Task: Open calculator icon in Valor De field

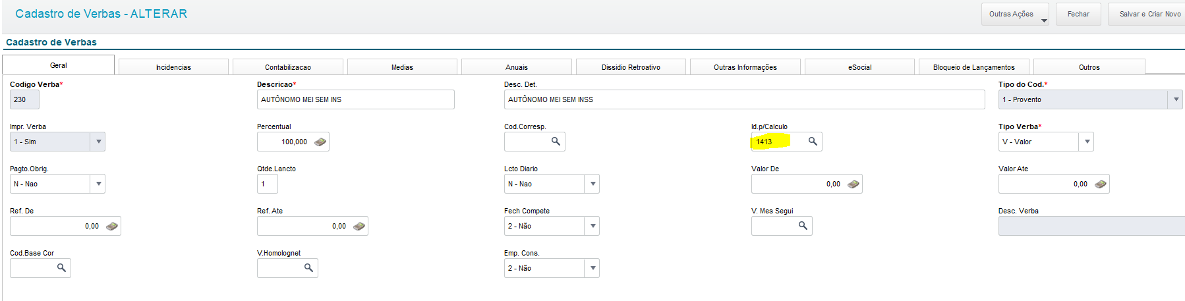Action: (853, 184)
